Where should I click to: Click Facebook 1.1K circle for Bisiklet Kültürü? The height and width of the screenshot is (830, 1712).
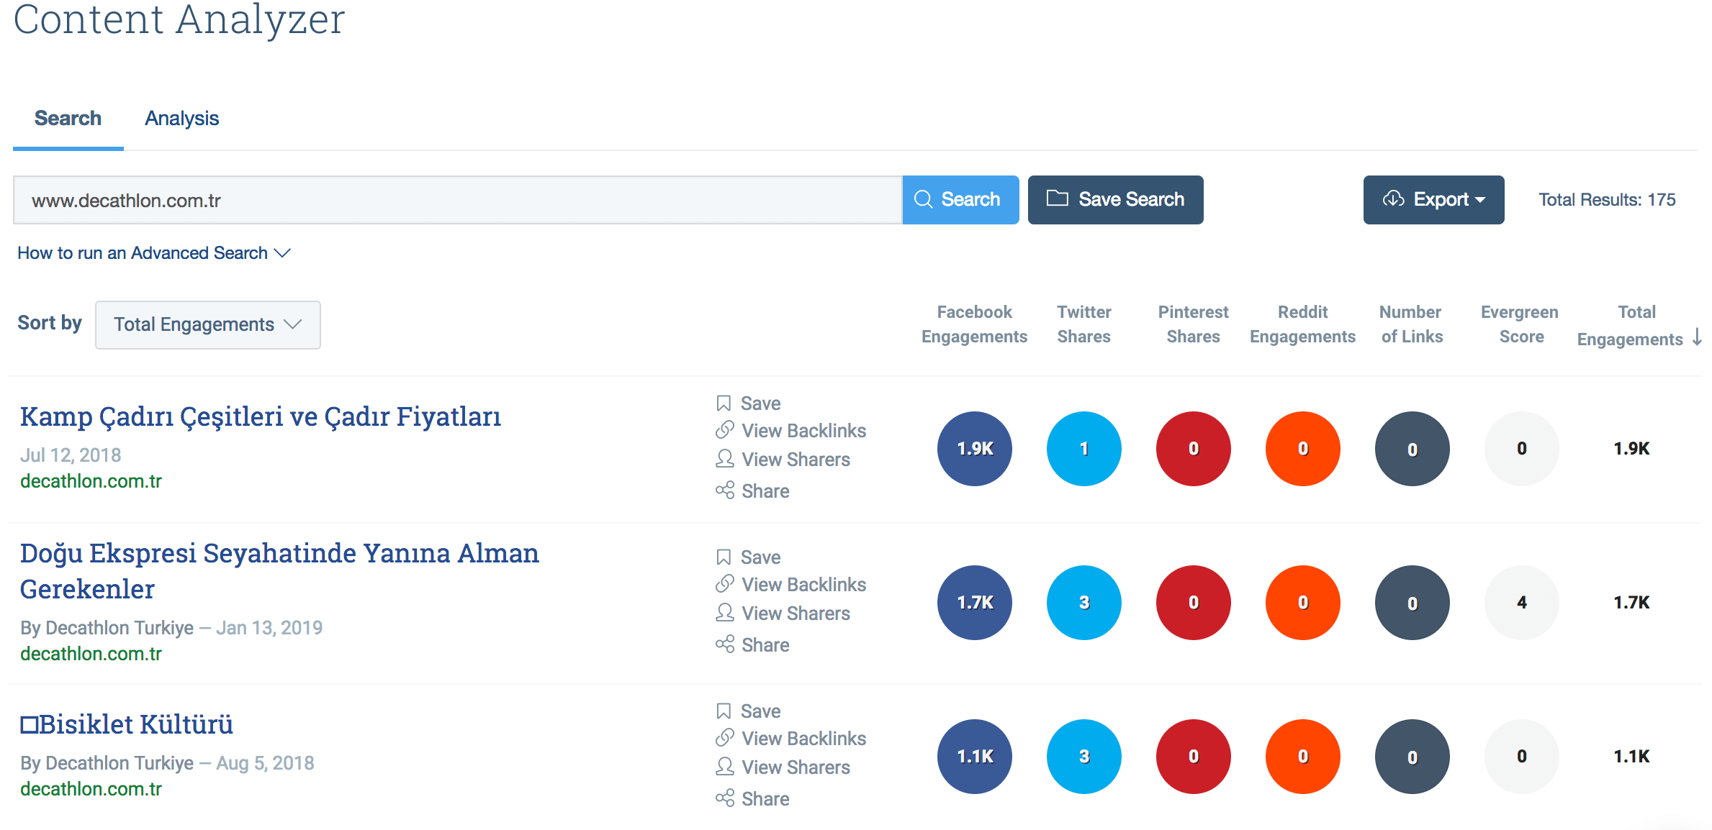coord(975,757)
